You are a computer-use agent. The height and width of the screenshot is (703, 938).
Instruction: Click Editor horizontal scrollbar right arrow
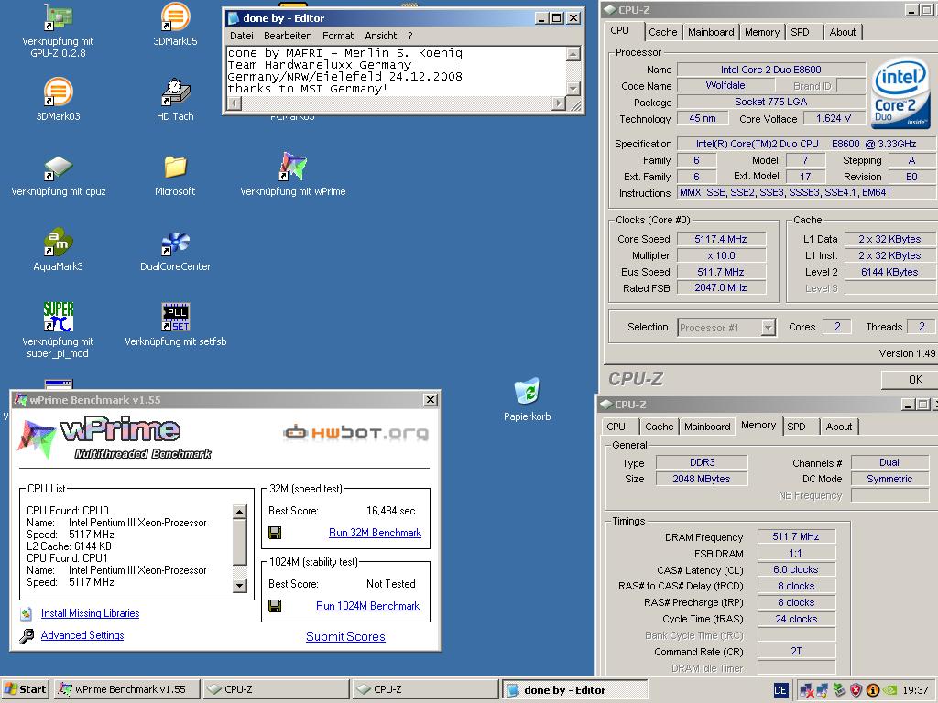[x=559, y=103]
